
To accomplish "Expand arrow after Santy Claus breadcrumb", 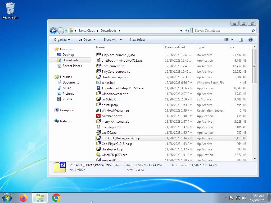I will [x=98, y=31].
